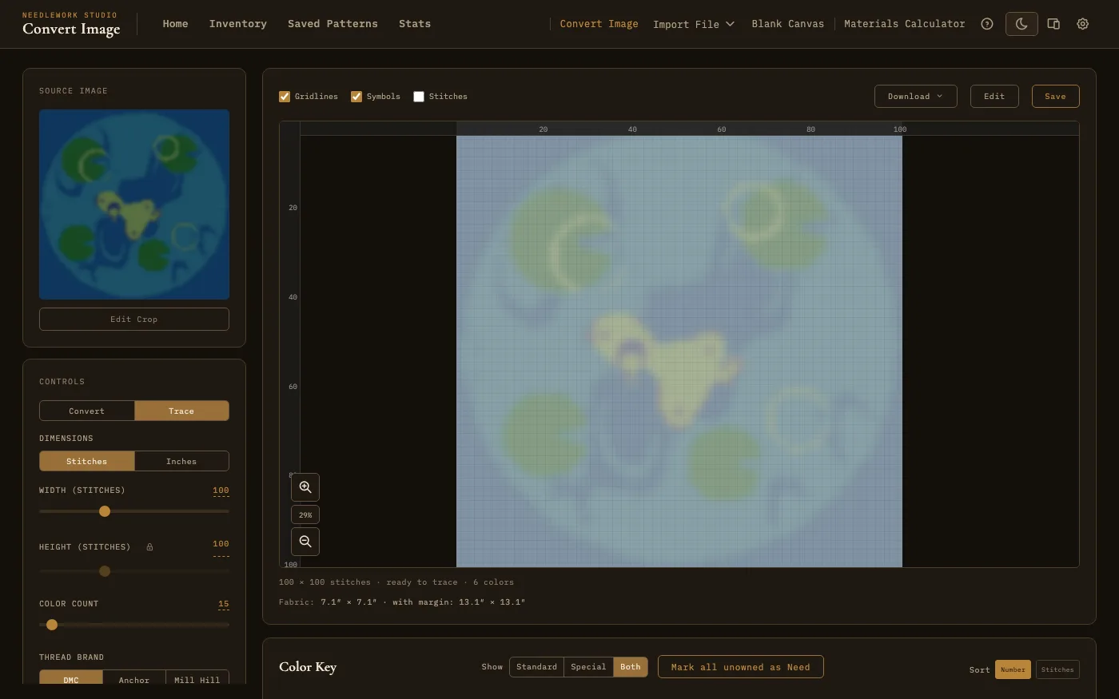Click Mark all unowned as Need
This screenshot has height=699, width=1119.
coord(741,667)
